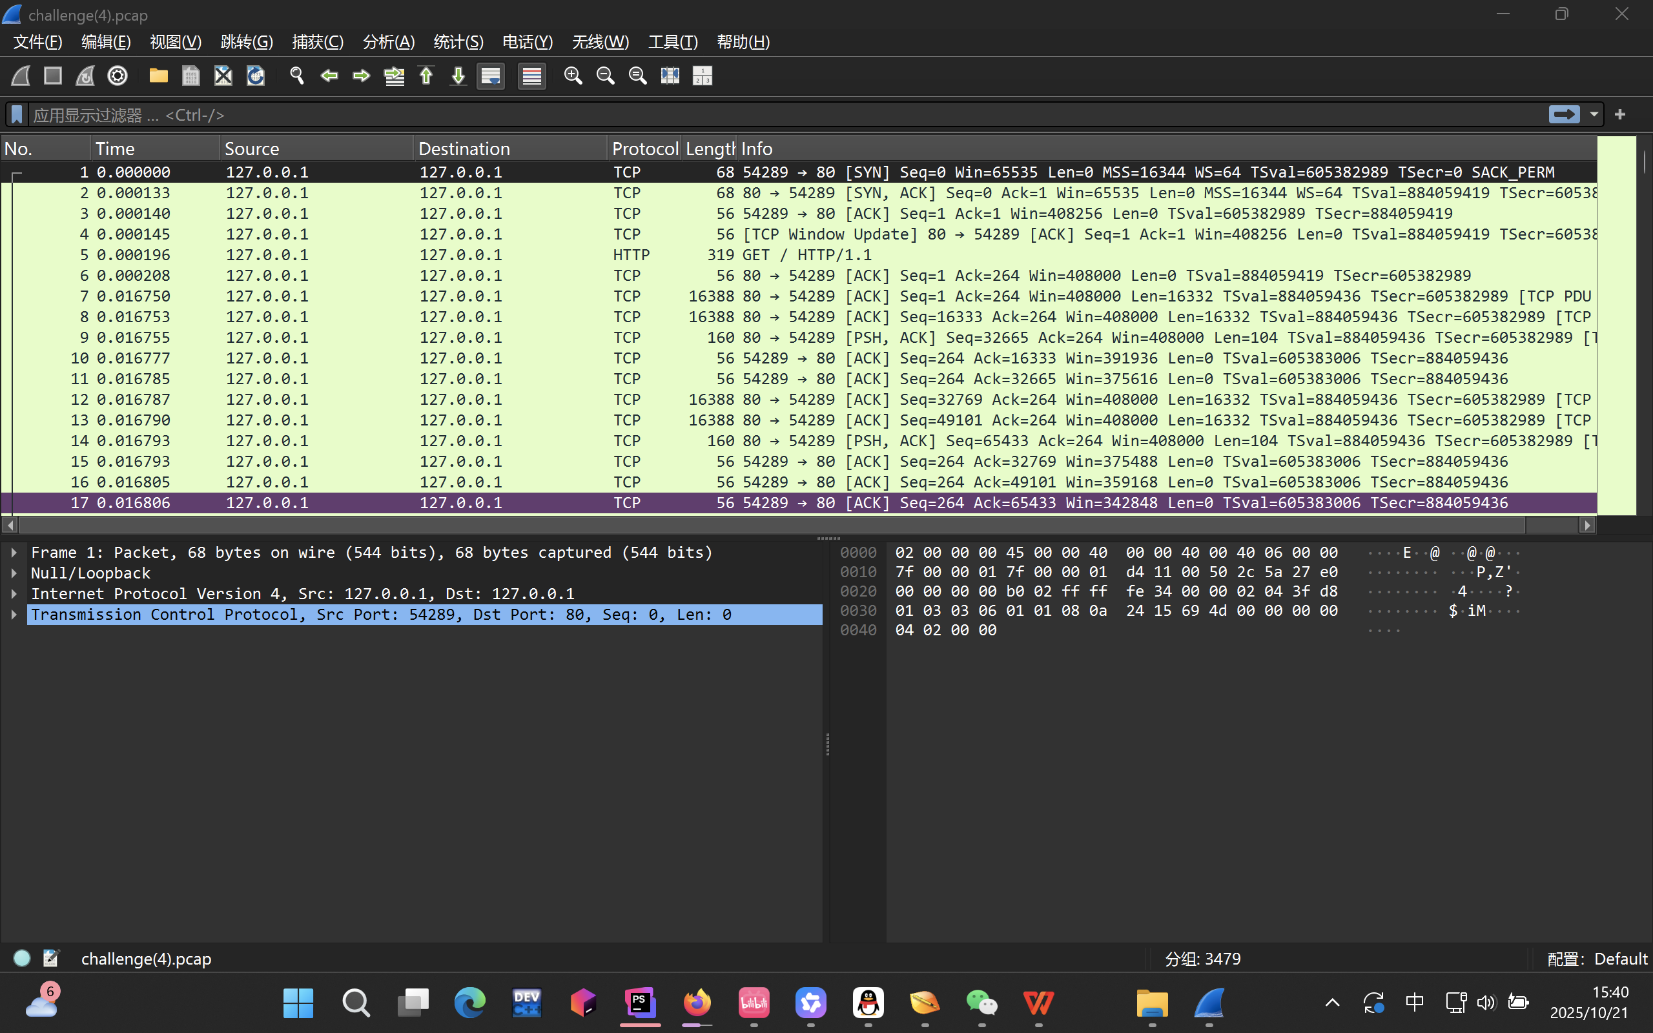Jump to the last packet

pyautogui.click(x=458, y=76)
